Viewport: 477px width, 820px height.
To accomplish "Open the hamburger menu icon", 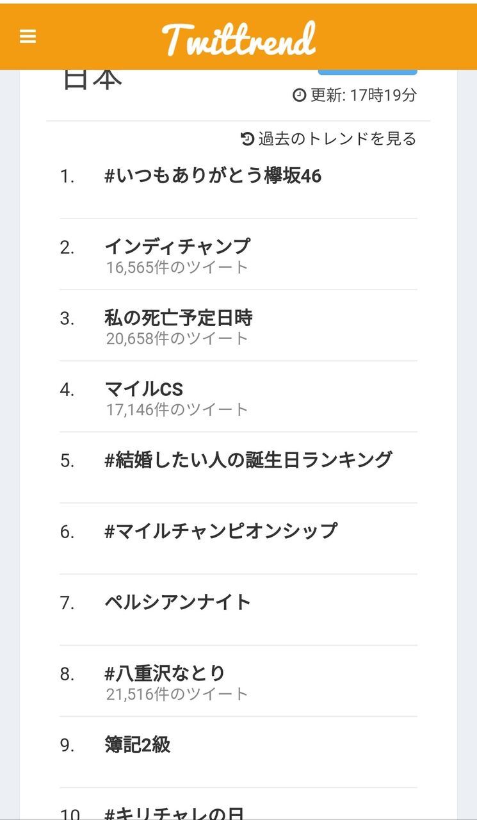I will click(28, 37).
